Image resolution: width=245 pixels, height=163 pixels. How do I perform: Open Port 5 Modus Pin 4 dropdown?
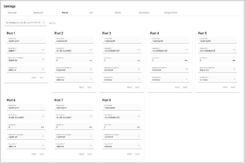coord(217,50)
